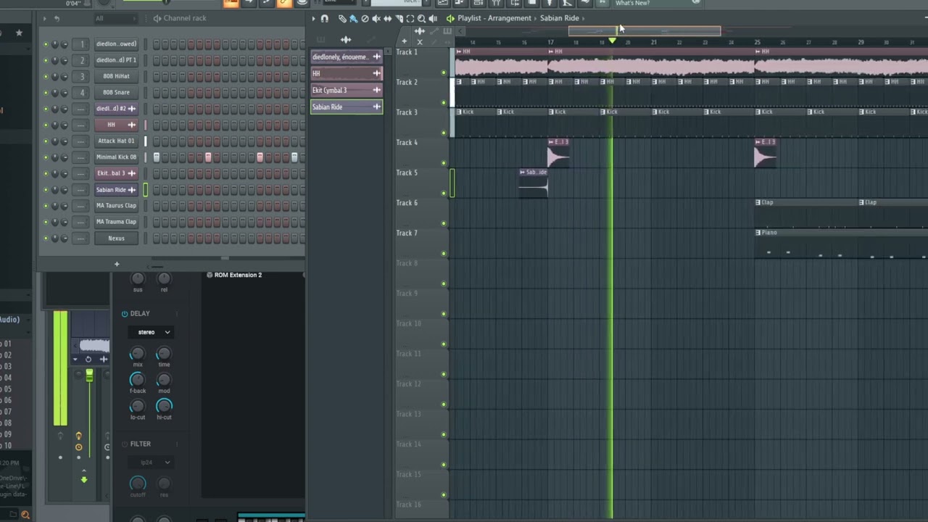Image resolution: width=928 pixels, height=522 pixels.
Task: Select the Mute tool in playlist toolbar
Action: pyautogui.click(x=376, y=18)
